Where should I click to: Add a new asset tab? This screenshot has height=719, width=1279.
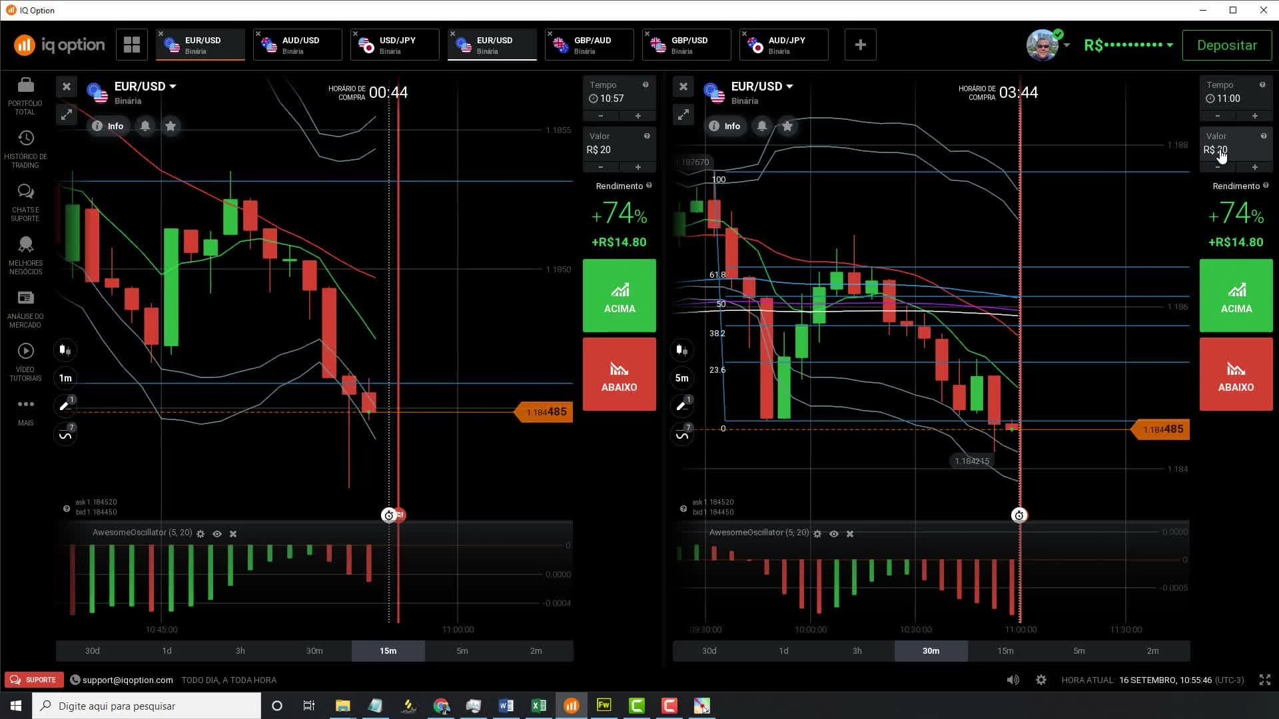[860, 45]
